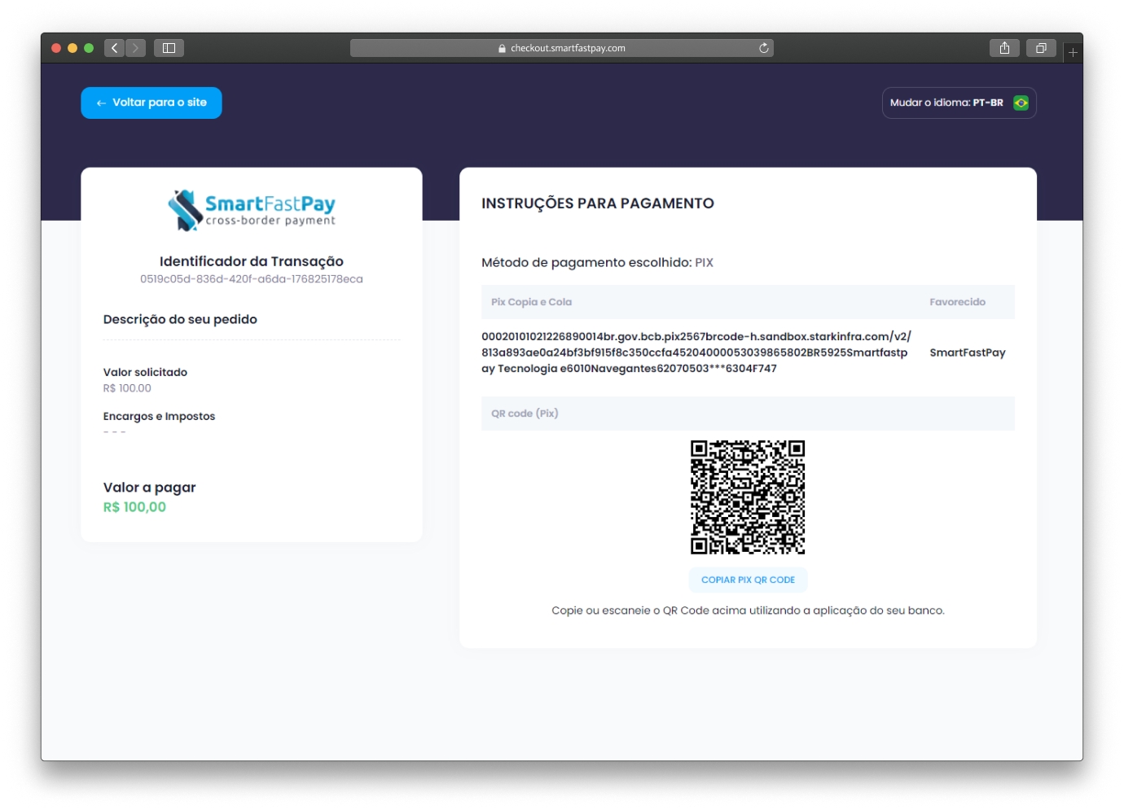
Task: Click the transaction identifier code
Action: [x=251, y=279]
